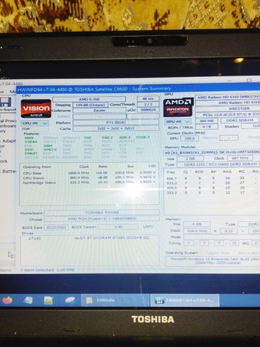Click the module clock 667 MHz field
The image size is (260, 347).
(x=240, y=158)
